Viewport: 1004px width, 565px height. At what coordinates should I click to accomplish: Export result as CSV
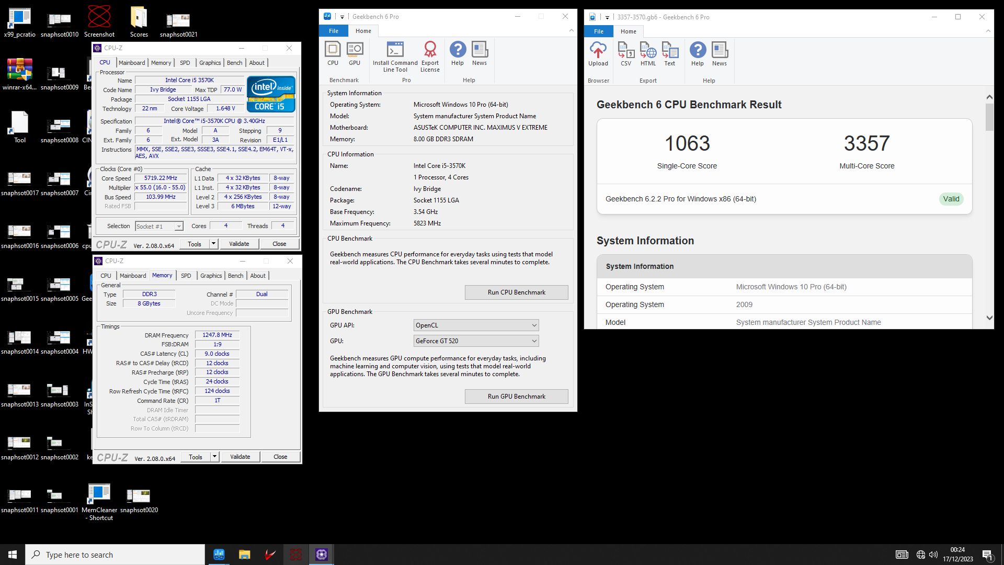click(626, 54)
